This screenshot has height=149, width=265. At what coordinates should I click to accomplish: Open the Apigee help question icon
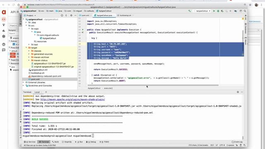tap(4, 44)
